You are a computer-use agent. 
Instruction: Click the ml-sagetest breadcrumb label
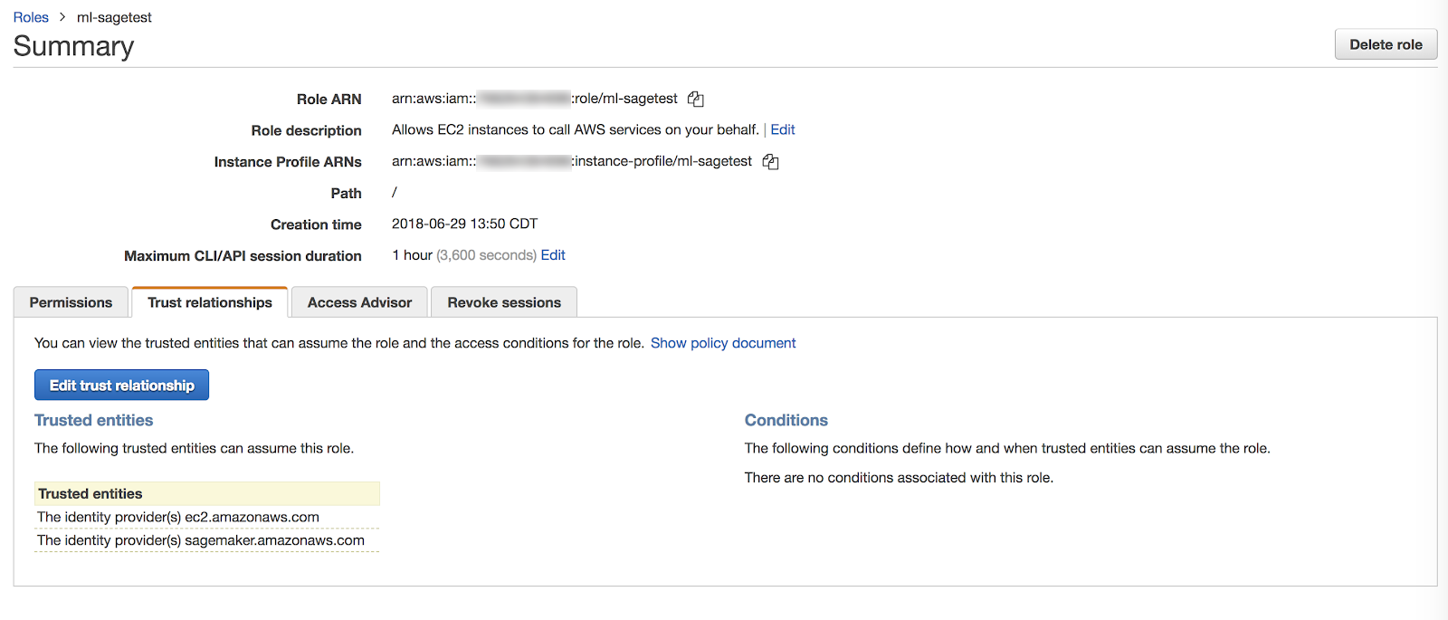(x=114, y=17)
